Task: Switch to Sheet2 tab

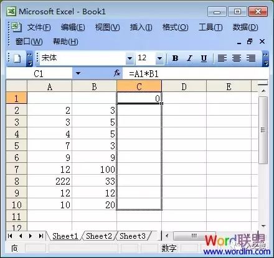Action: pyautogui.click(x=99, y=236)
